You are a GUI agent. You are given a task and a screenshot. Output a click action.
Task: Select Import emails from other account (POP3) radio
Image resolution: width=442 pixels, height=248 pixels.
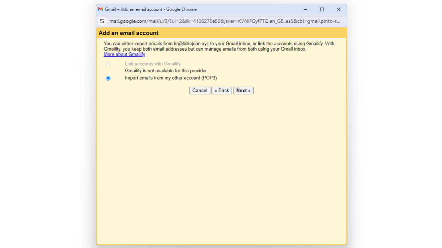[x=108, y=78]
